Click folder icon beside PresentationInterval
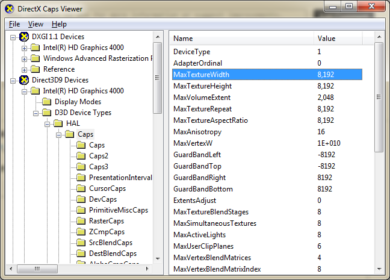390x280 pixels. point(81,178)
